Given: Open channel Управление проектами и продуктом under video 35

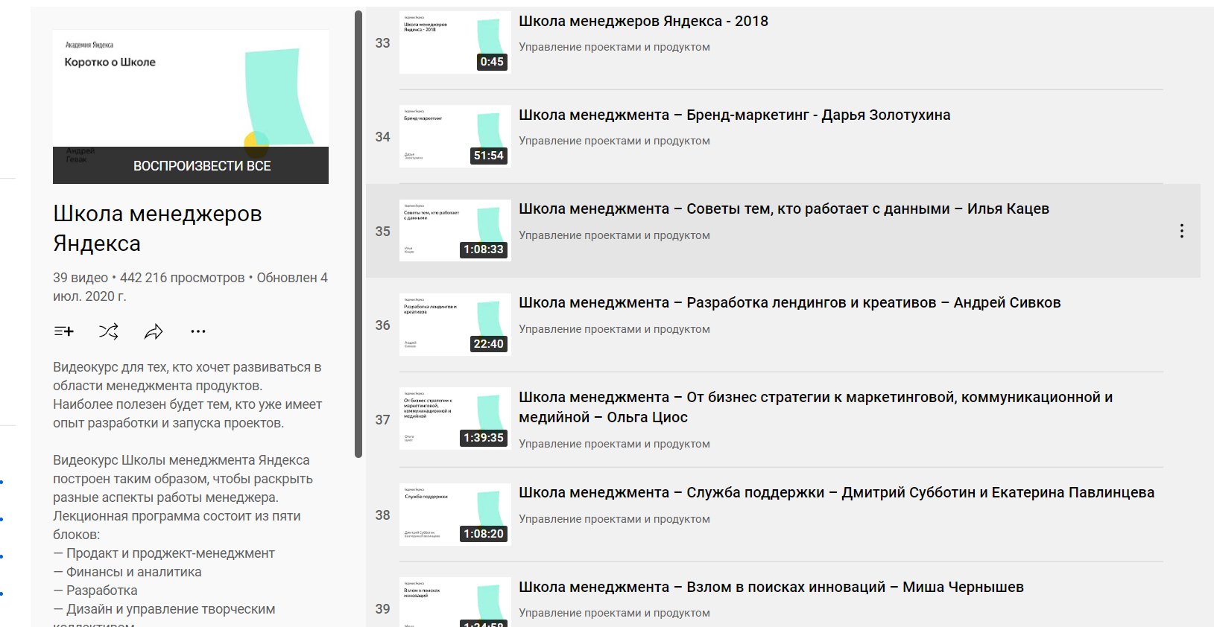Looking at the screenshot, I should coord(614,235).
